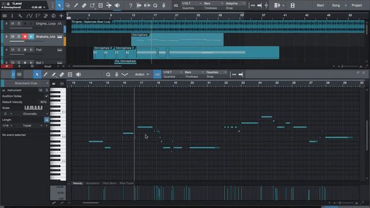Image resolution: width=370 pixels, height=208 pixels.
Task: Toggle the Audition Notes checkbox
Action: pos(46,96)
